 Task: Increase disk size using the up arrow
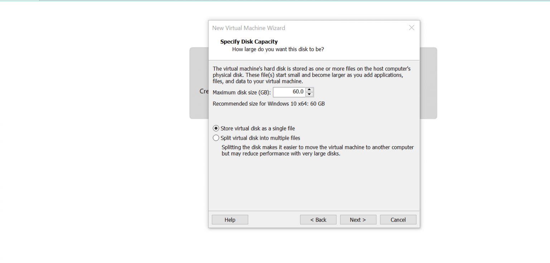pos(309,90)
